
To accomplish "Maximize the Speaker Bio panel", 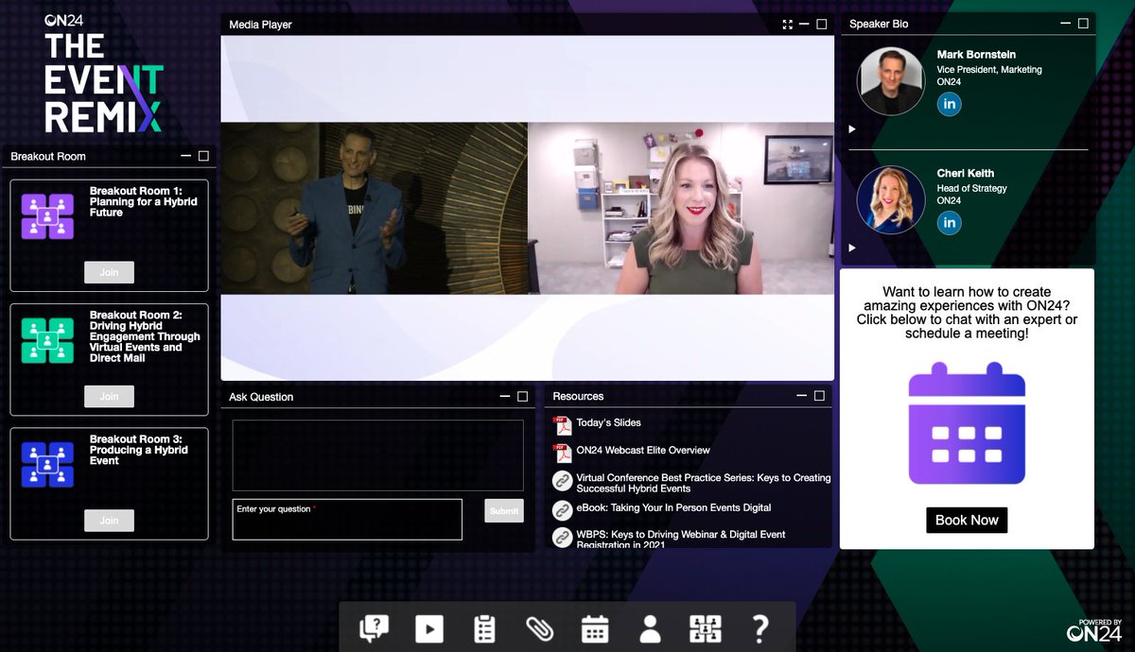I will coord(1083,24).
